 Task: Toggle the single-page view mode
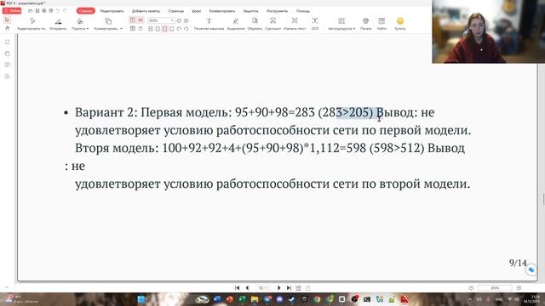click(151, 28)
